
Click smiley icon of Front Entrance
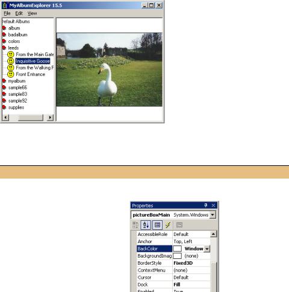11,74
